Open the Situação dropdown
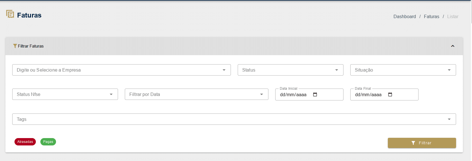This screenshot has width=472, height=161. [403, 70]
